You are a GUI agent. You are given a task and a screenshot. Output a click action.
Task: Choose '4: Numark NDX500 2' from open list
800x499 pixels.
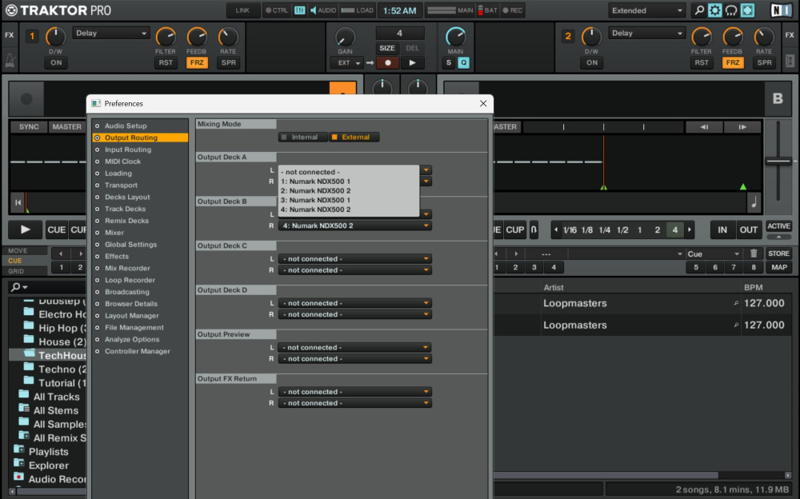[x=349, y=210]
